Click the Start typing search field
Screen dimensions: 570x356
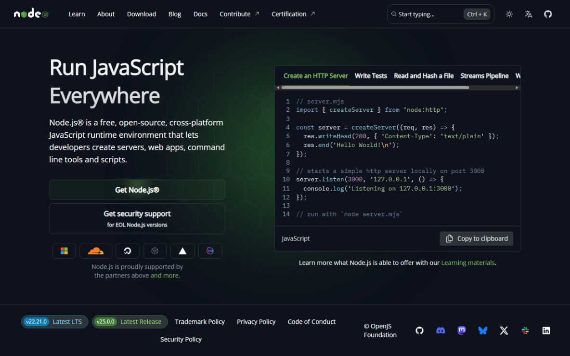point(428,14)
